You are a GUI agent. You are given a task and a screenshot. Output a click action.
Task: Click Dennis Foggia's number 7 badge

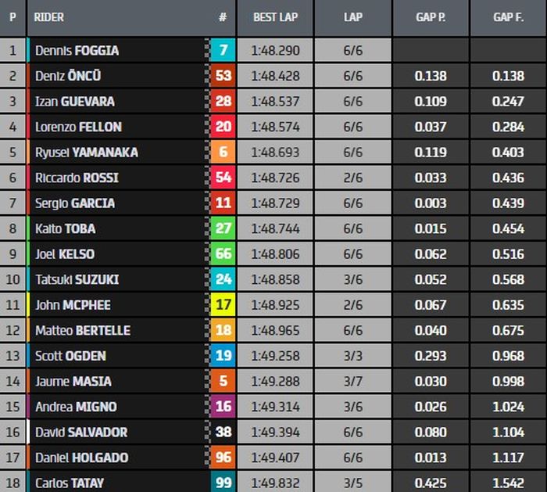tap(223, 51)
